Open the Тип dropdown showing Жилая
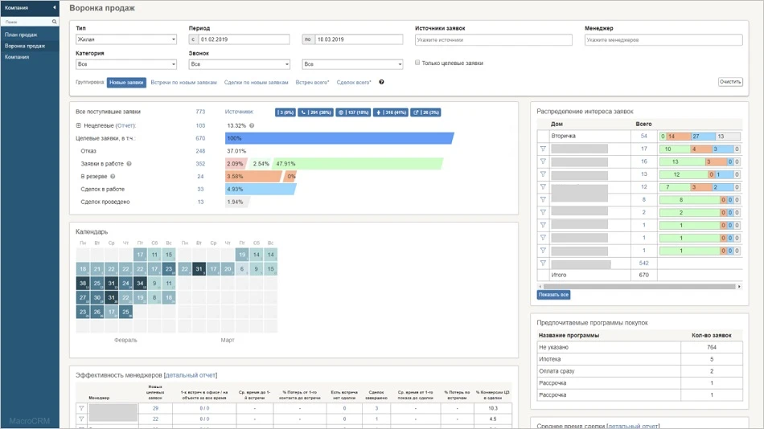 125,39
